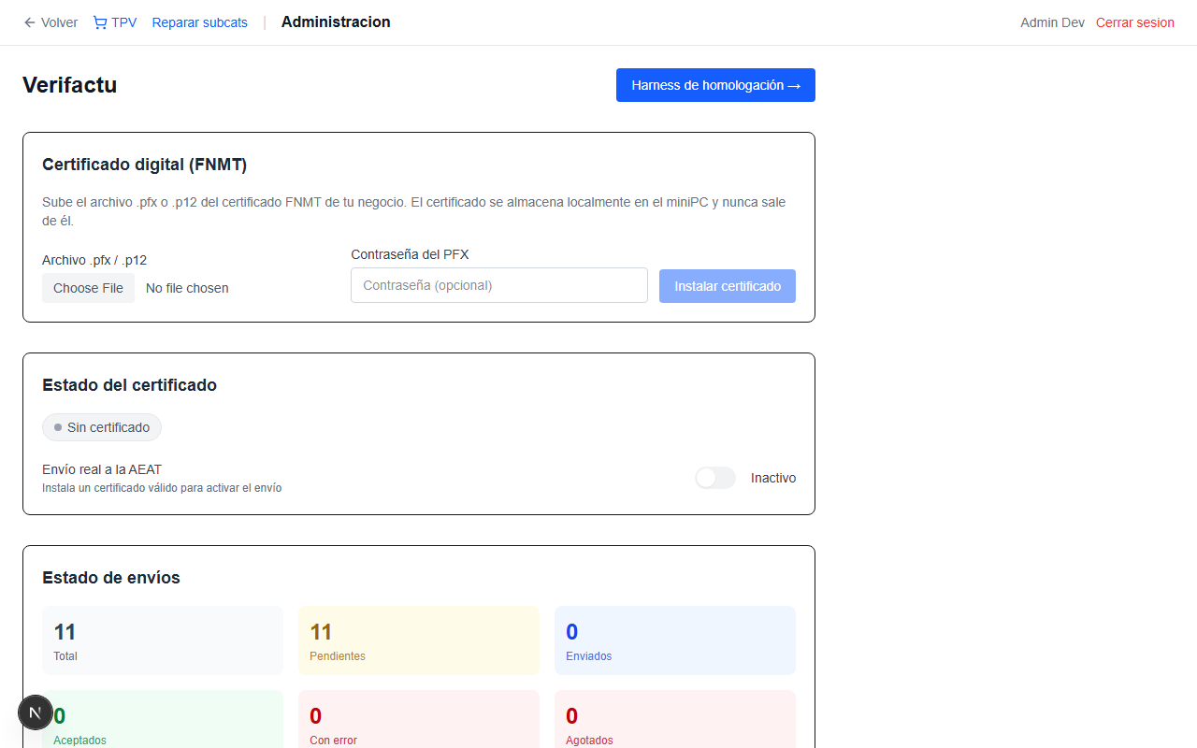Click the Estado de envíos heading
This screenshot has height=748, width=1197.
(111, 578)
